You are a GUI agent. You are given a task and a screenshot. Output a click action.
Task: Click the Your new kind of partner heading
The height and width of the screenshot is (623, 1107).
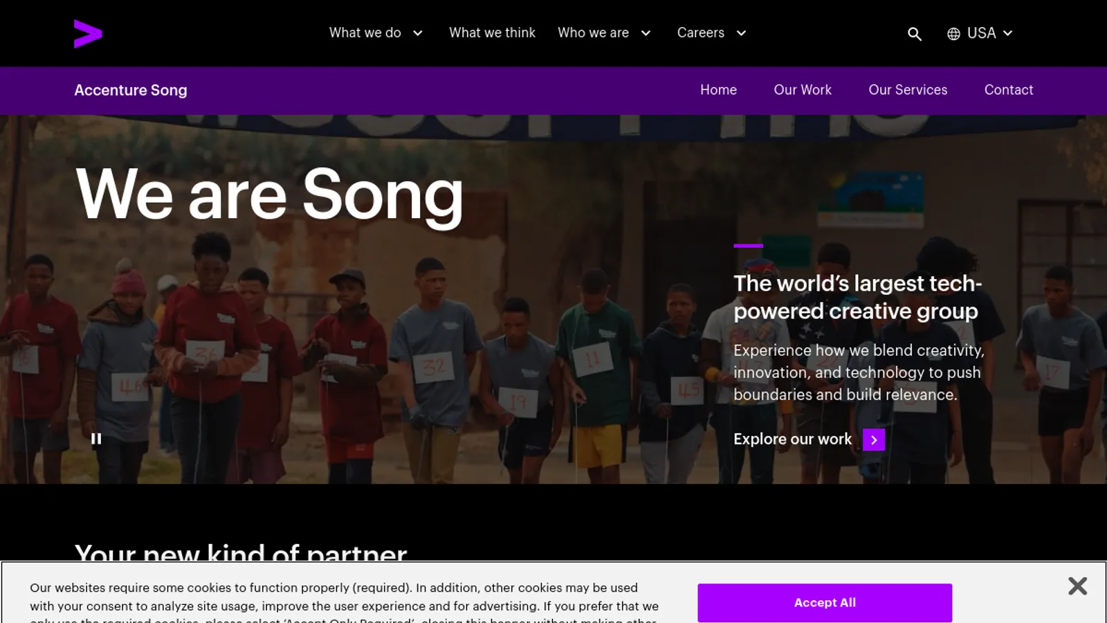[241, 552]
